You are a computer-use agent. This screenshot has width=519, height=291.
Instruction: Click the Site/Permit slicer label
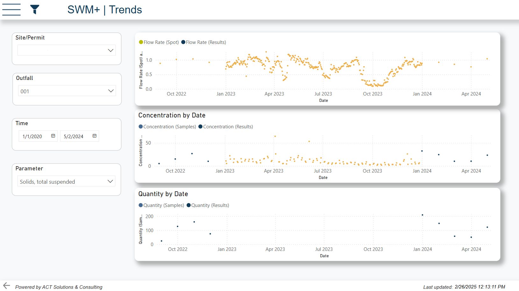pos(30,38)
